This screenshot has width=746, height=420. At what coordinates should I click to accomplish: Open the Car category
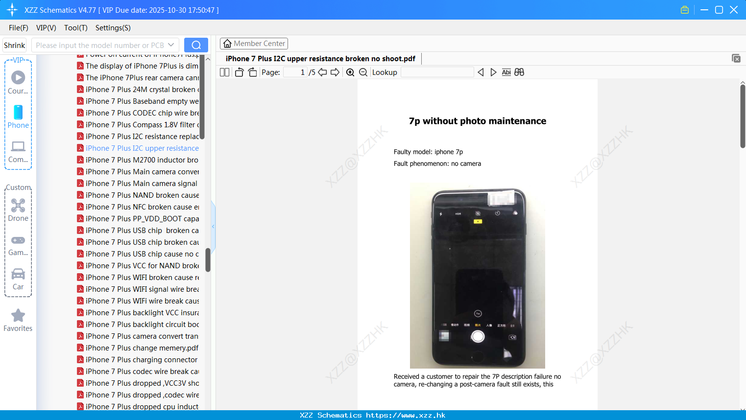tap(18, 279)
